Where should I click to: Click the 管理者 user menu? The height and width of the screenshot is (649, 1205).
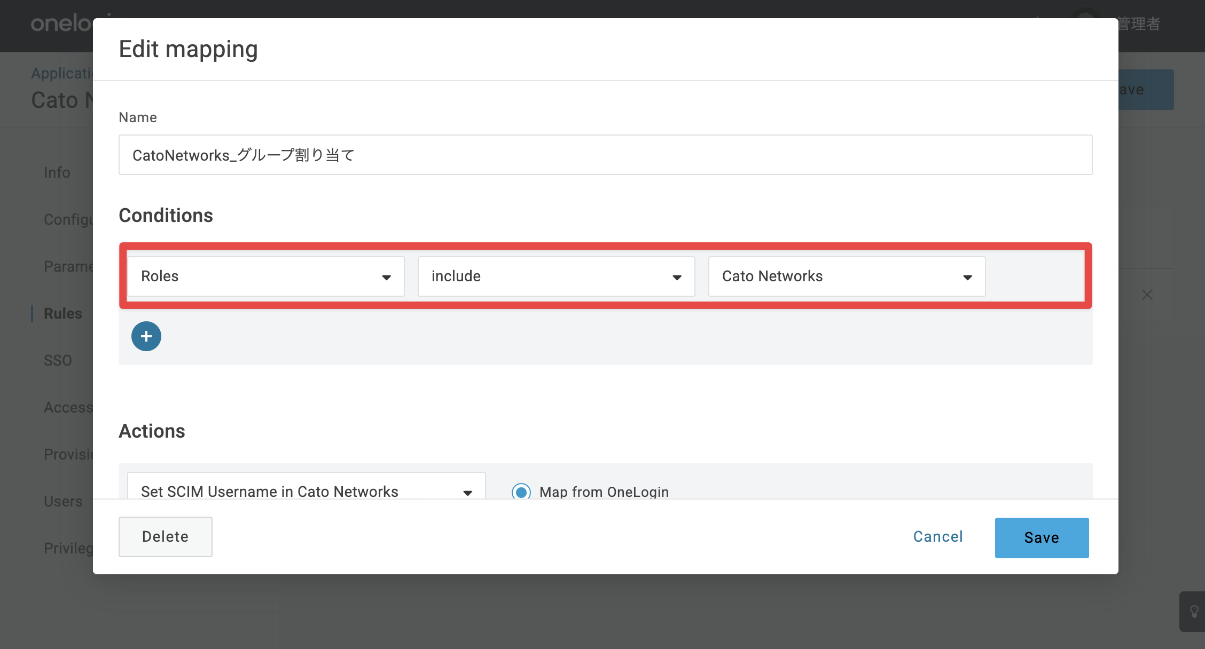point(1138,23)
